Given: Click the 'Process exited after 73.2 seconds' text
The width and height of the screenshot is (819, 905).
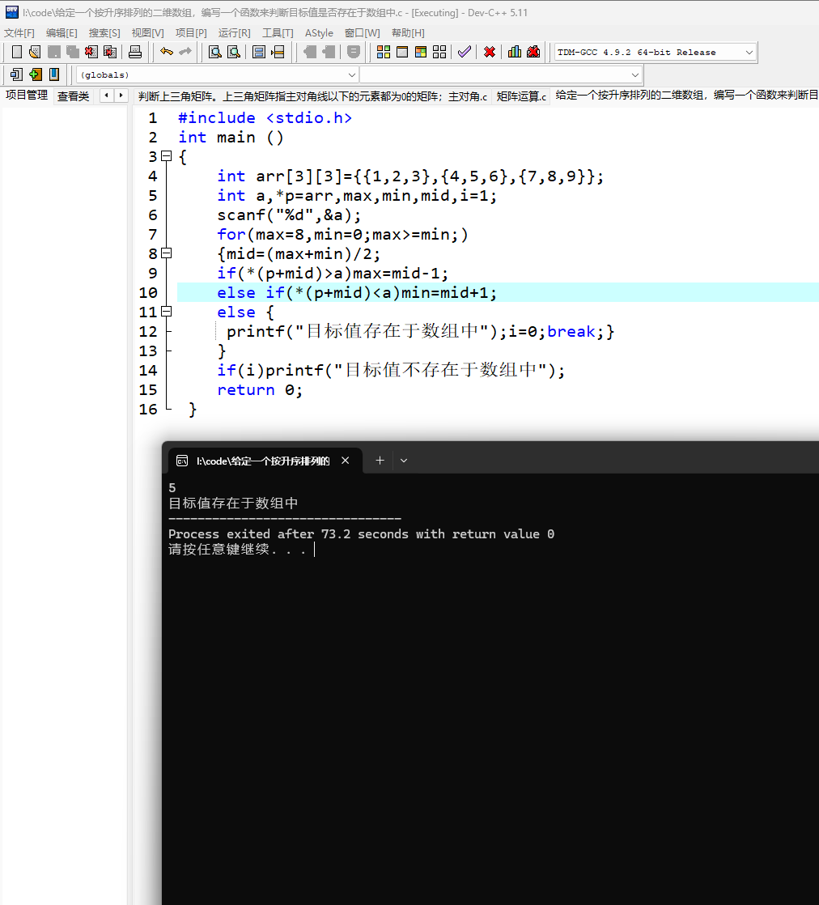Looking at the screenshot, I should tap(361, 534).
